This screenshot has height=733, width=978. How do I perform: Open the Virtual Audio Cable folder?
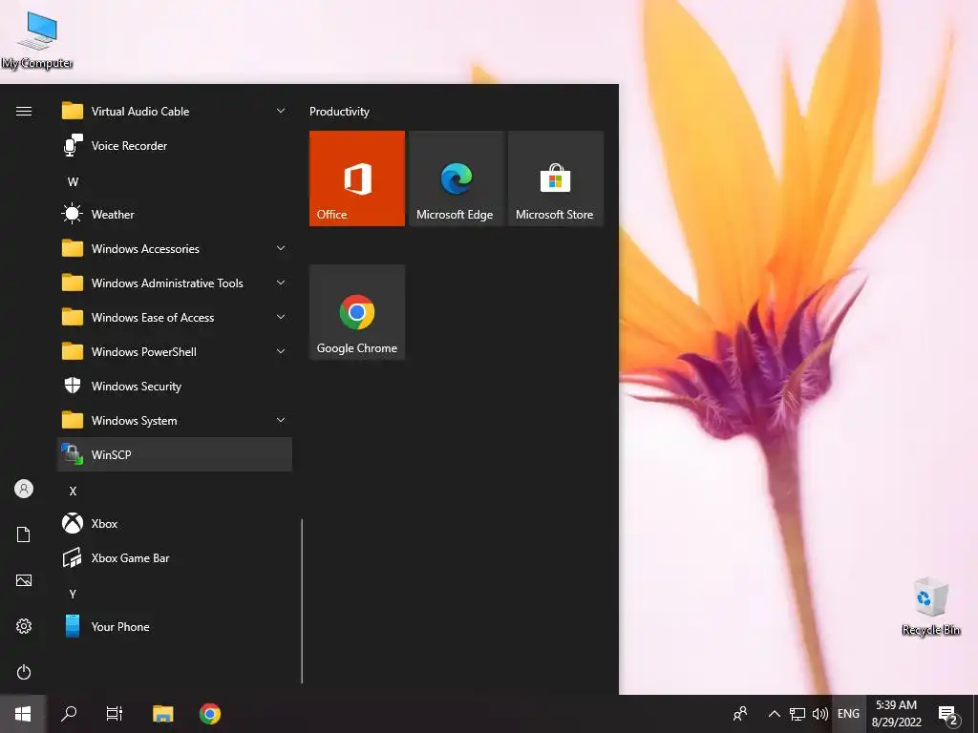pyautogui.click(x=175, y=112)
